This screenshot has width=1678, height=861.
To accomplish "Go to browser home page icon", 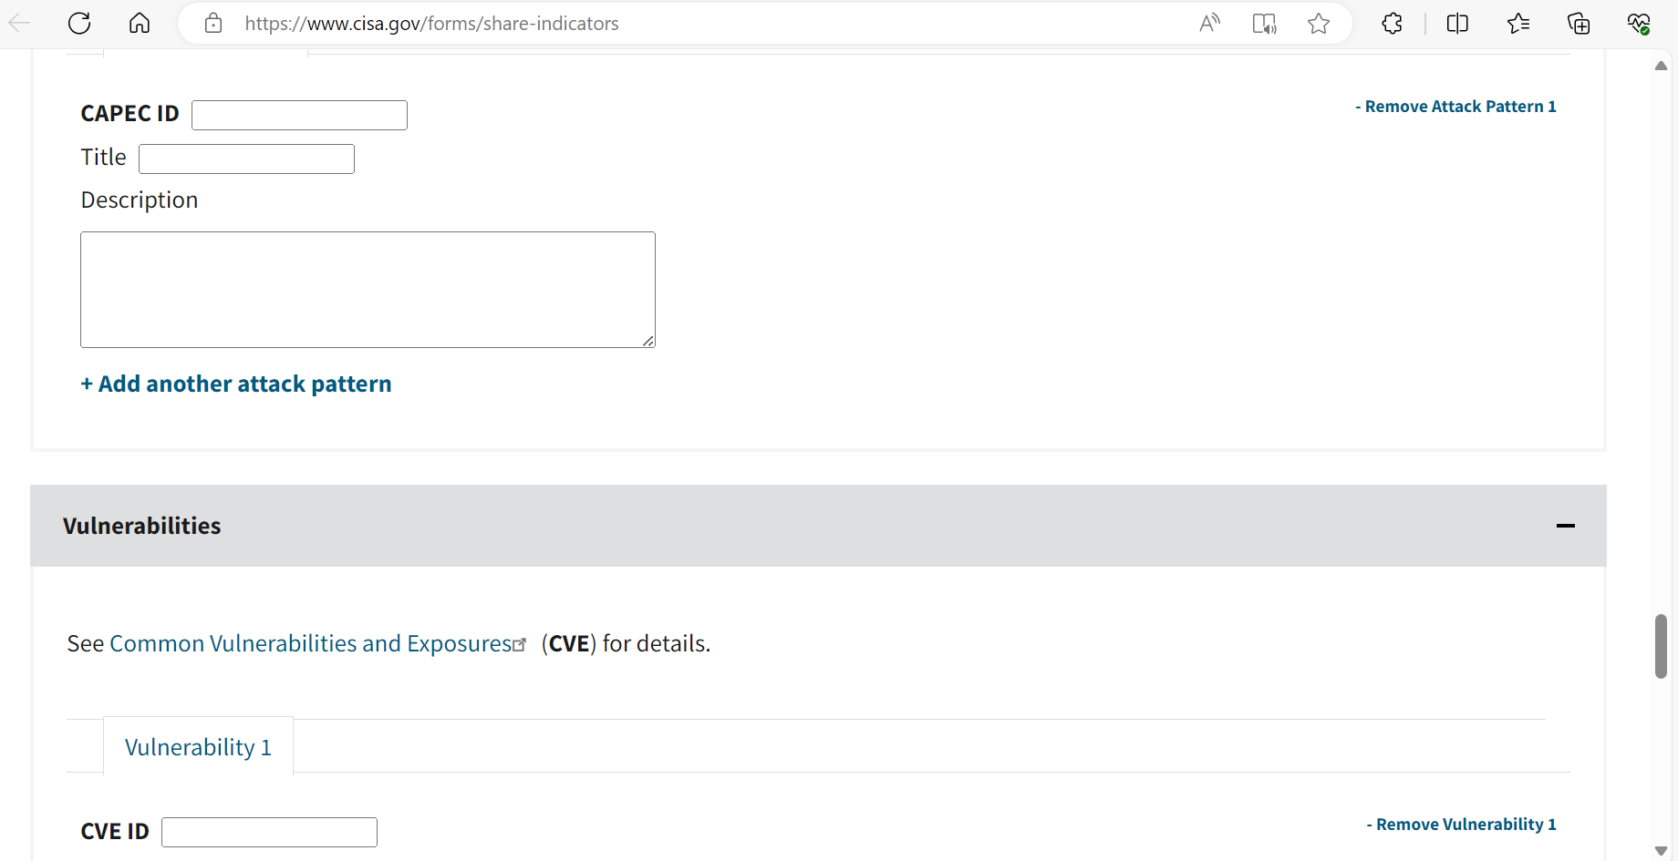I will click(140, 24).
